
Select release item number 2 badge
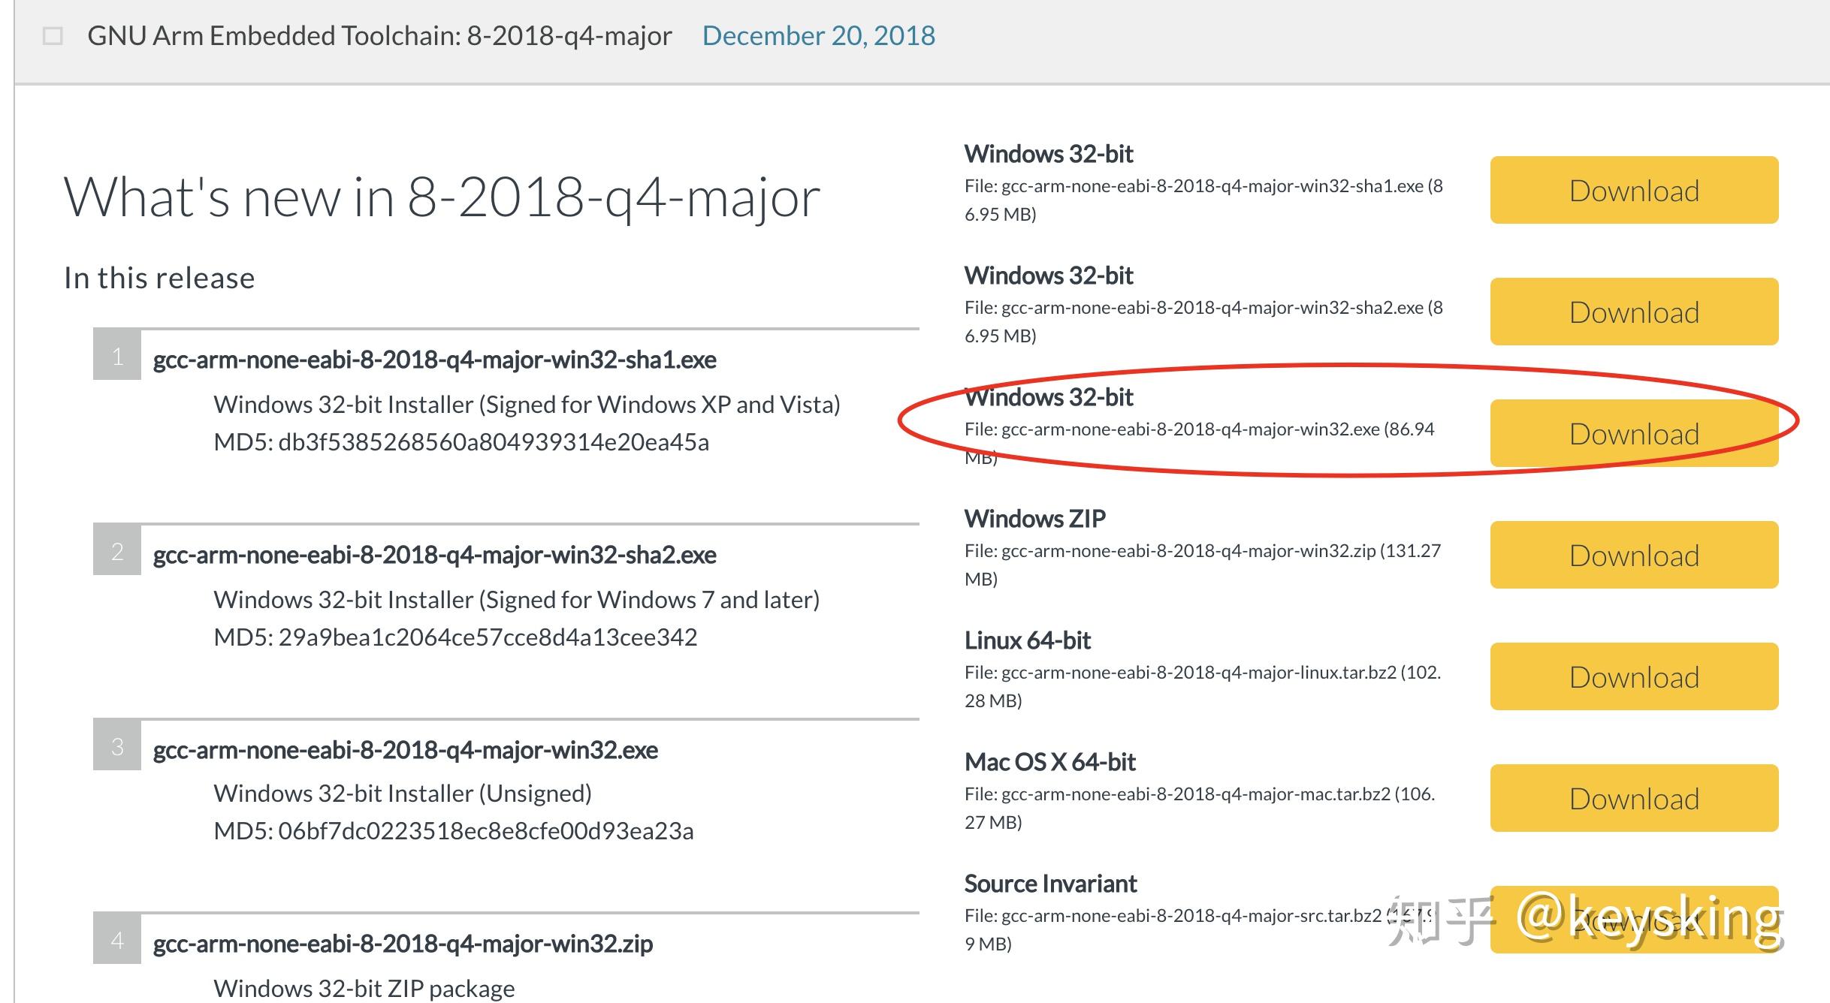click(117, 550)
